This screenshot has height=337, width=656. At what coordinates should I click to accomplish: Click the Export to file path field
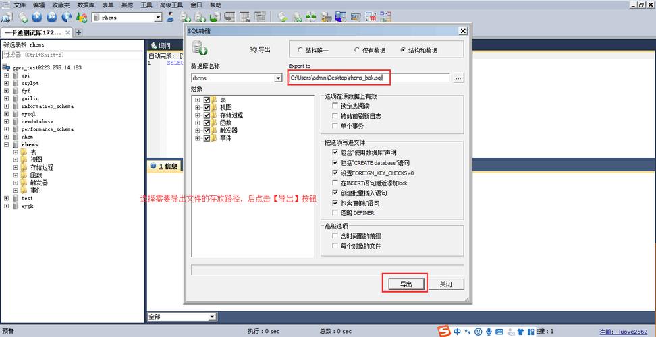click(x=369, y=78)
